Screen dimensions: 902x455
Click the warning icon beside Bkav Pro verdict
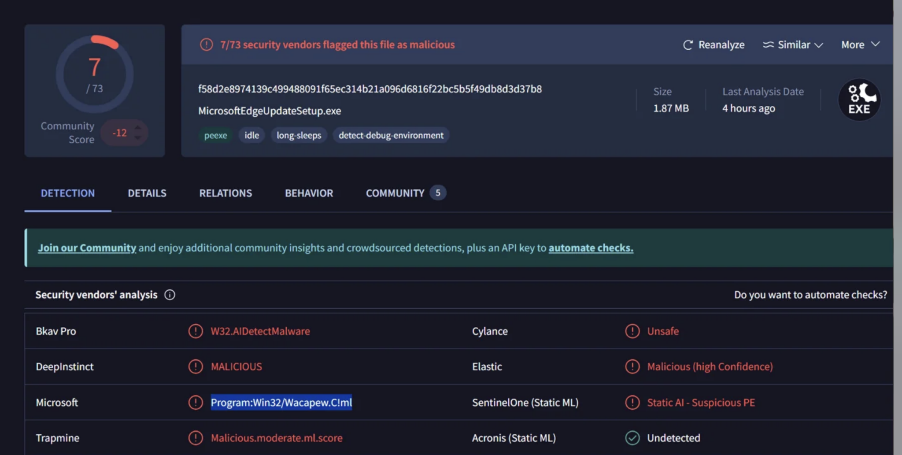pyautogui.click(x=196, y=331)
